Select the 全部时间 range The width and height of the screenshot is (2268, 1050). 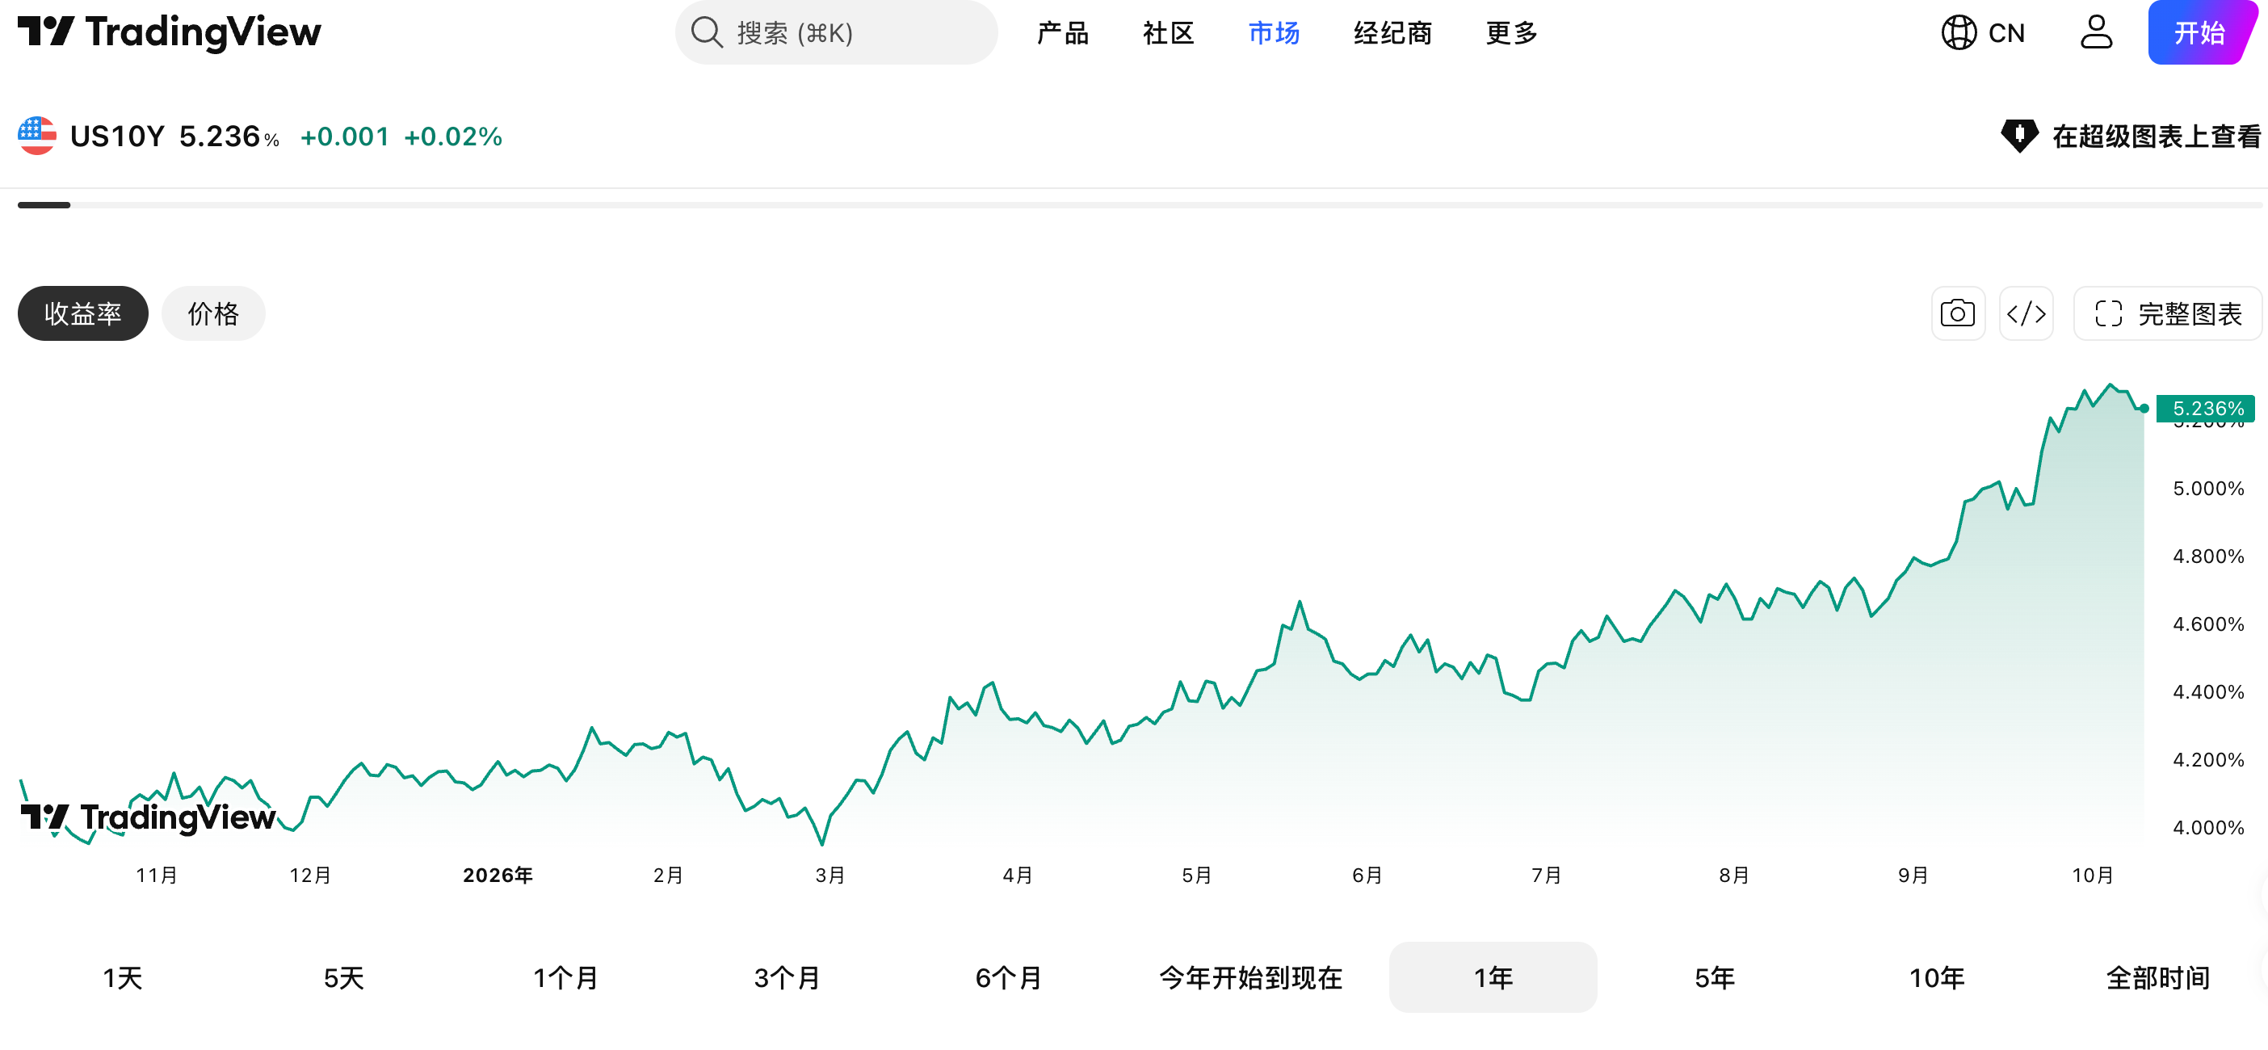click(2158, 977)
